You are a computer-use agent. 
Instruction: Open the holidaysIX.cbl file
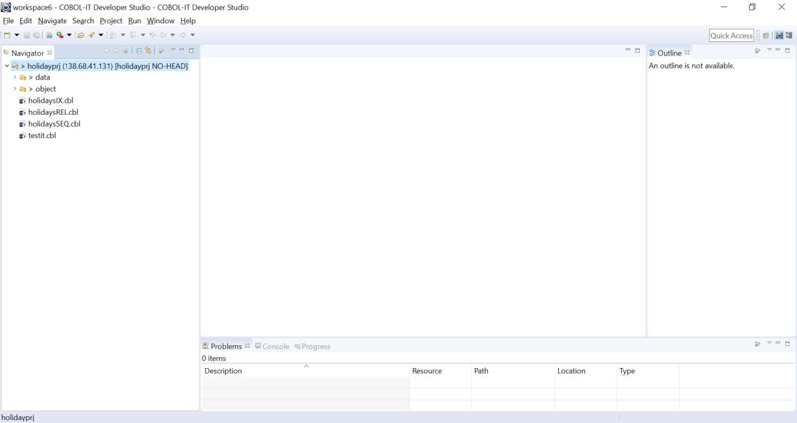tap(50, 100)
